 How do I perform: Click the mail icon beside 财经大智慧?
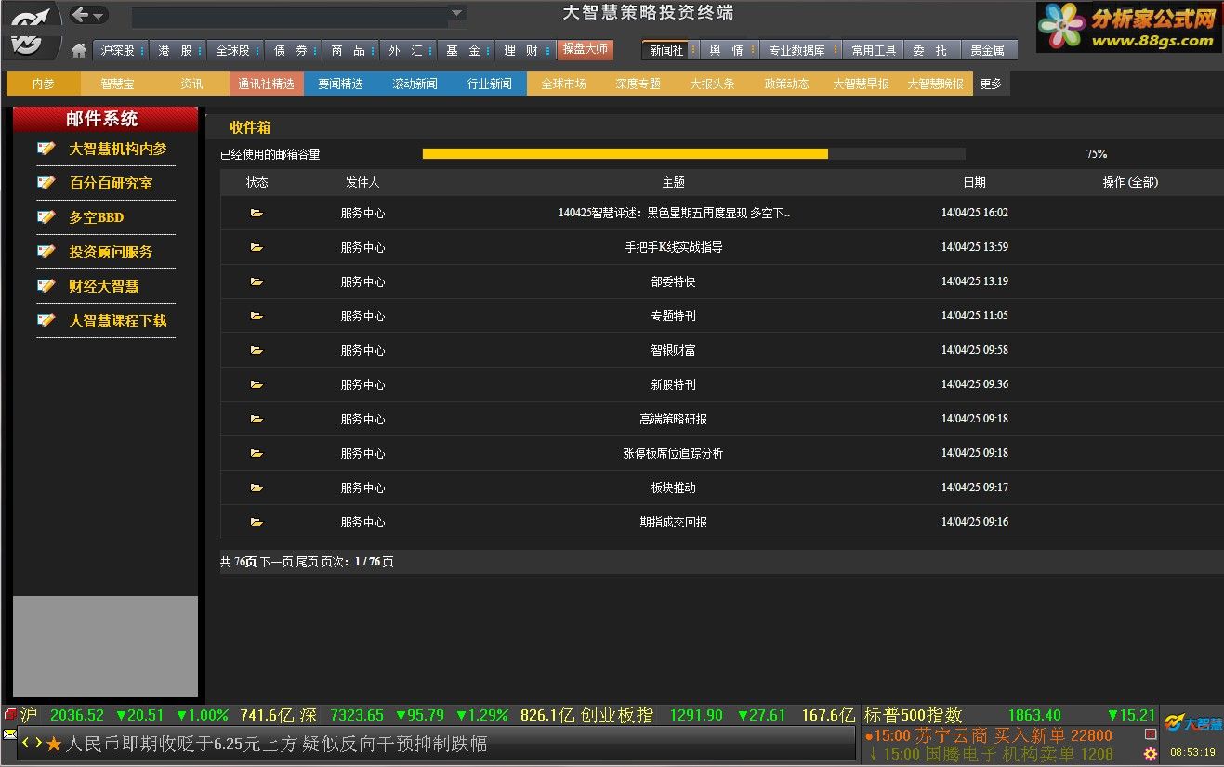tap(46, 286)
